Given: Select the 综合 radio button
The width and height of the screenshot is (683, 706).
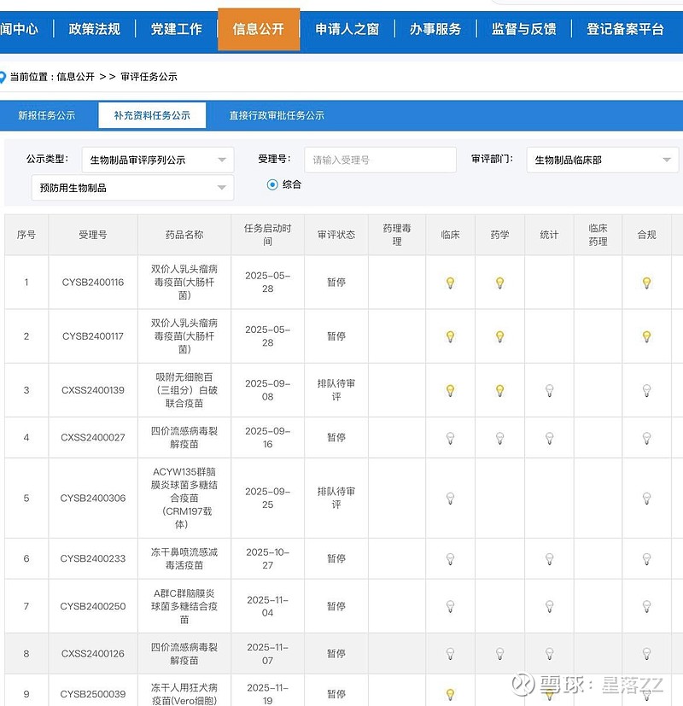Looking at the screenshot, I should [272, 184].
